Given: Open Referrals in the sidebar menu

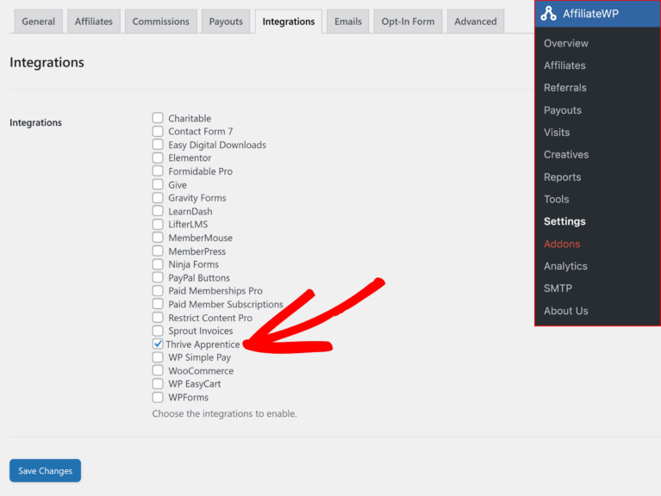Looking at the screenshot, I should 565,88.
